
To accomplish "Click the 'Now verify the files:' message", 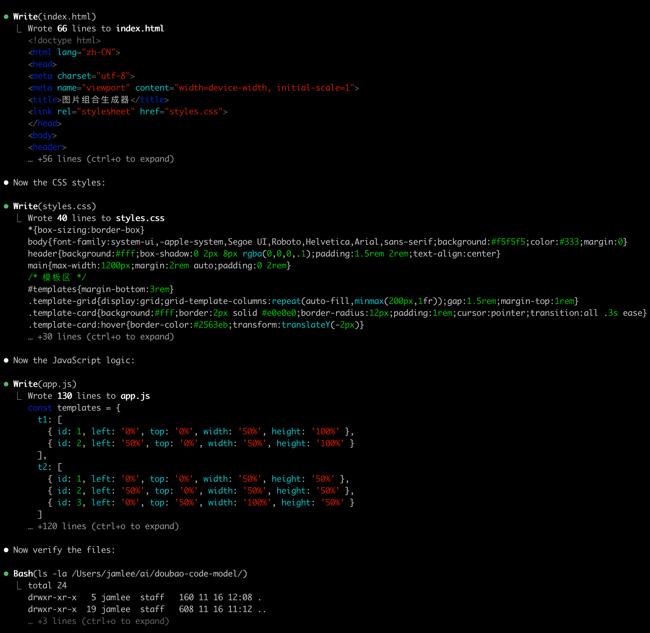I will click(x=64, y=550).
